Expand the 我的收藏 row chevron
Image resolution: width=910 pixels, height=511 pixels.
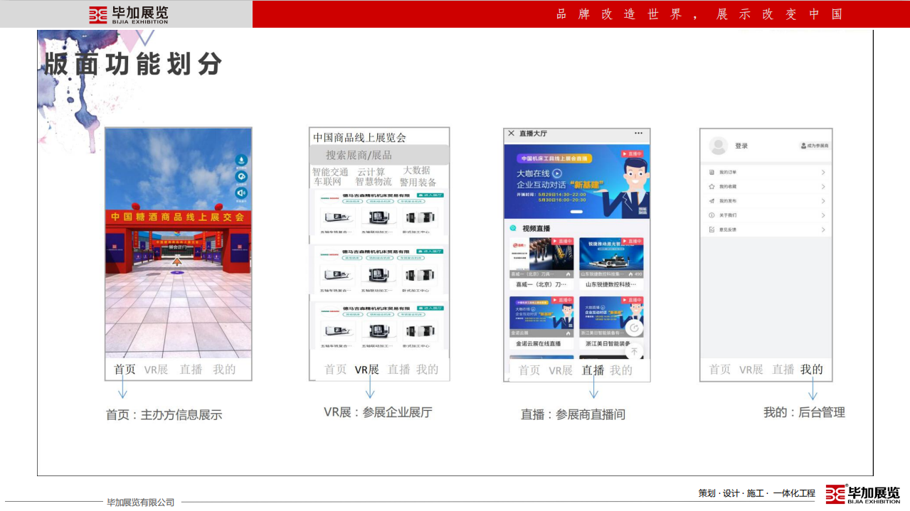823,187
